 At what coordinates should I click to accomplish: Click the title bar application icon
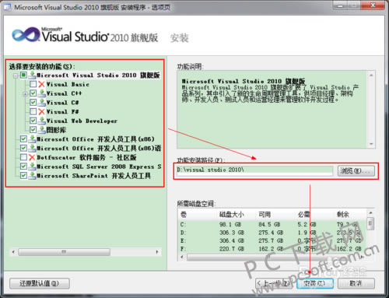pyautogui.click(x=7, y=7)
